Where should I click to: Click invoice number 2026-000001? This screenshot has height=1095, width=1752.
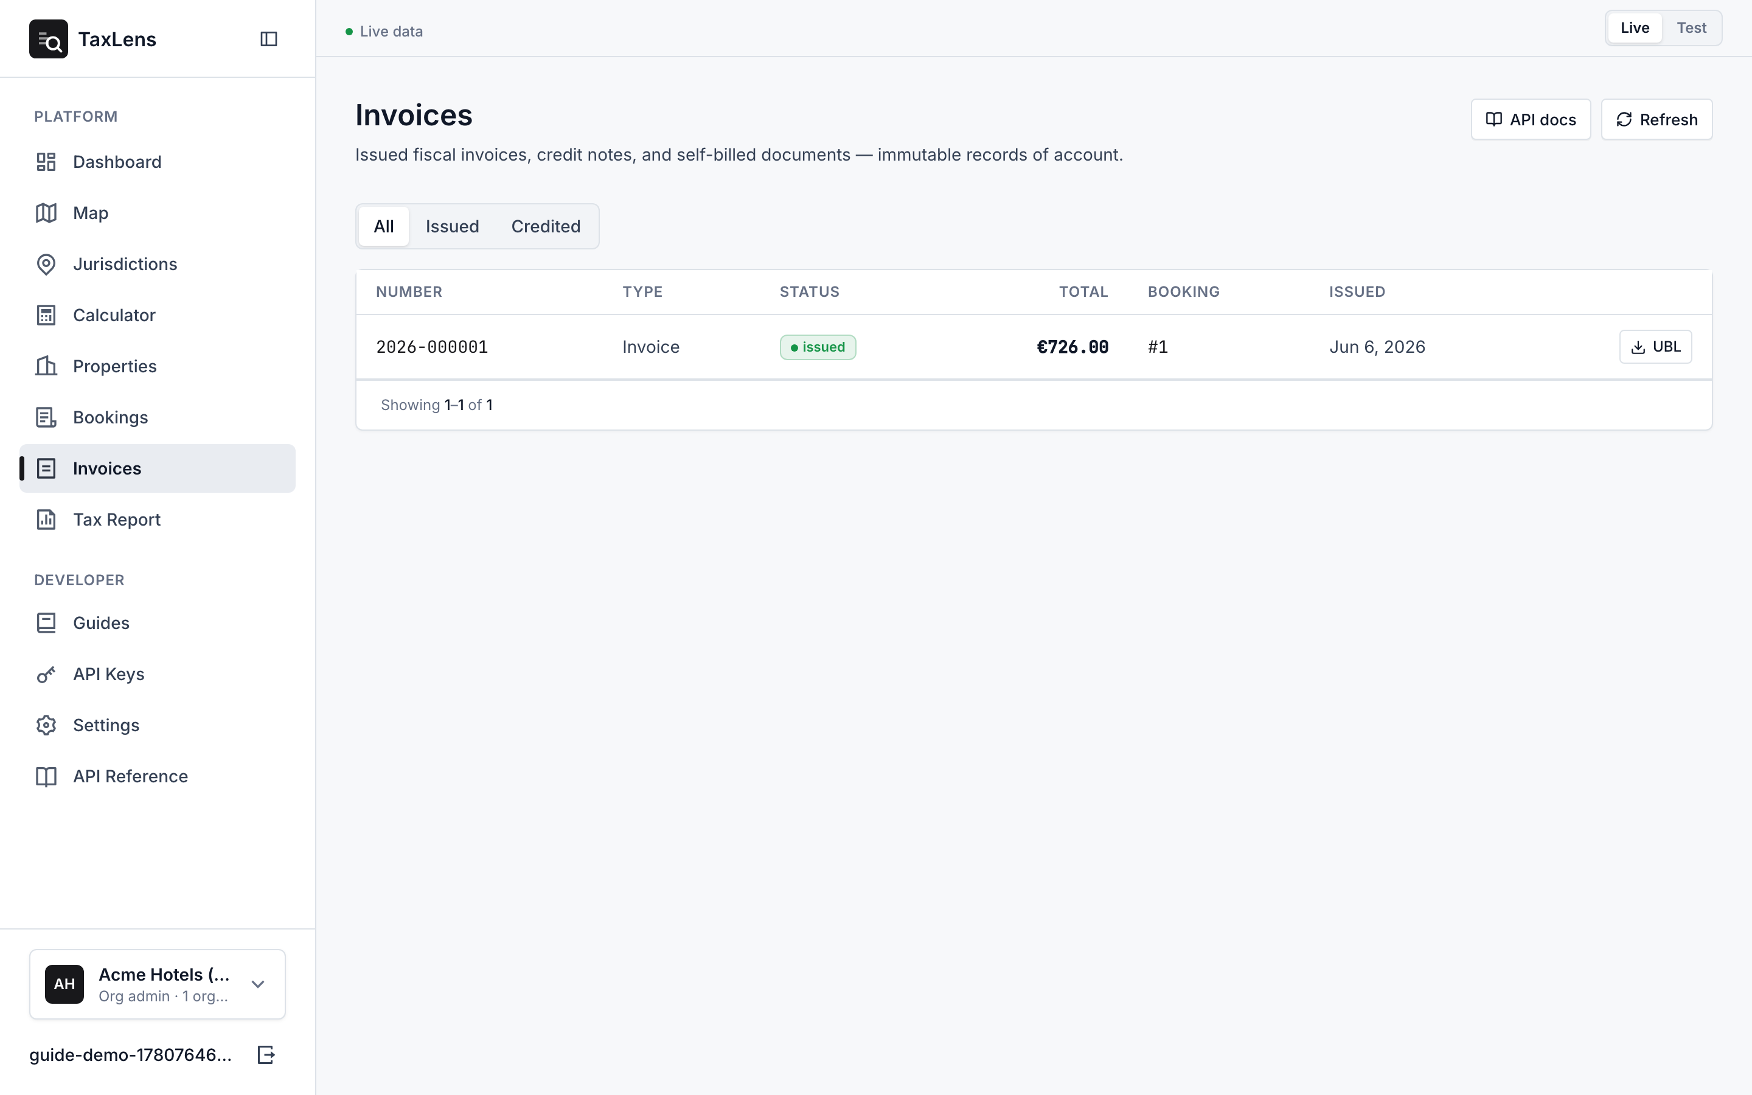point(432,347)
